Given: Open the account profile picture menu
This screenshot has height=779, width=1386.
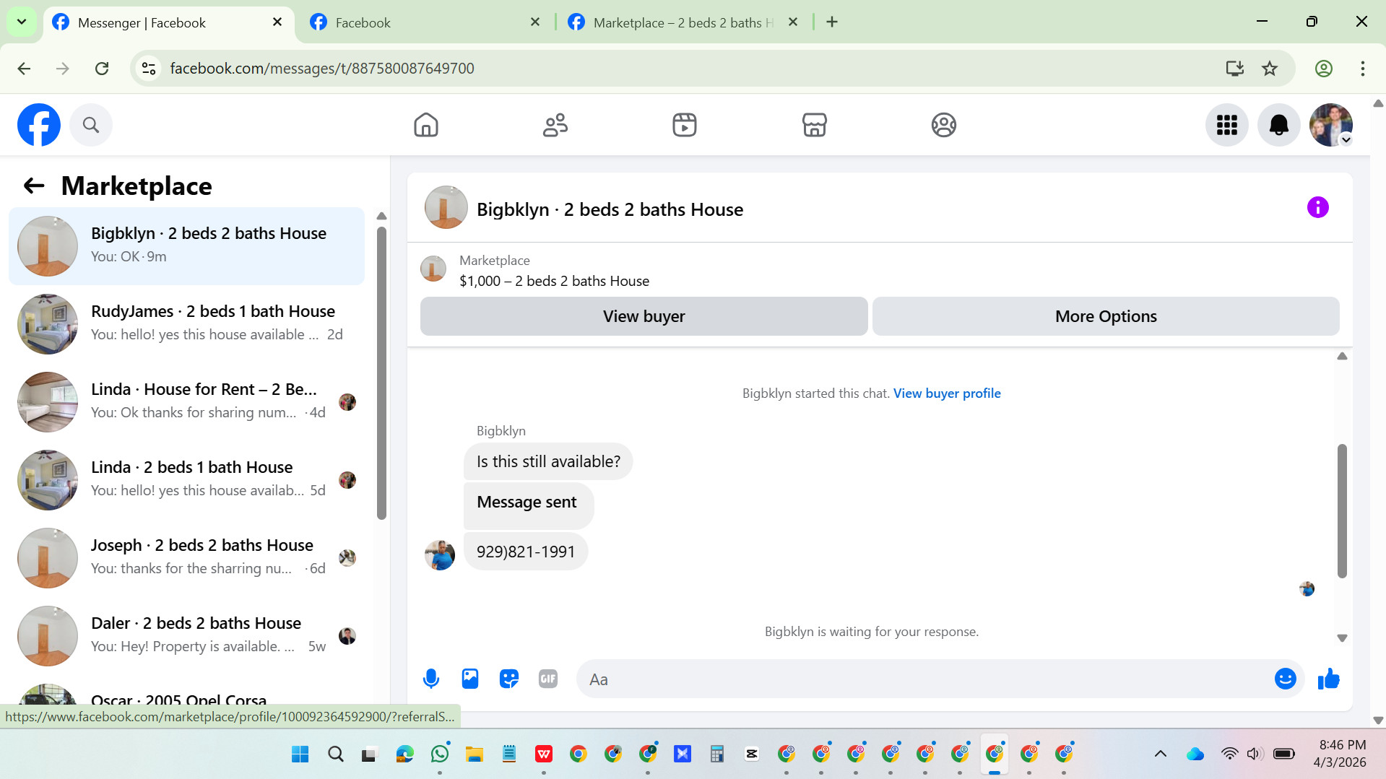Looking at the screenshot, I should (x=1331, y=125).
